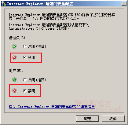
Task: Click green shield icon under 管理员 section
Action: coord(14,46)
